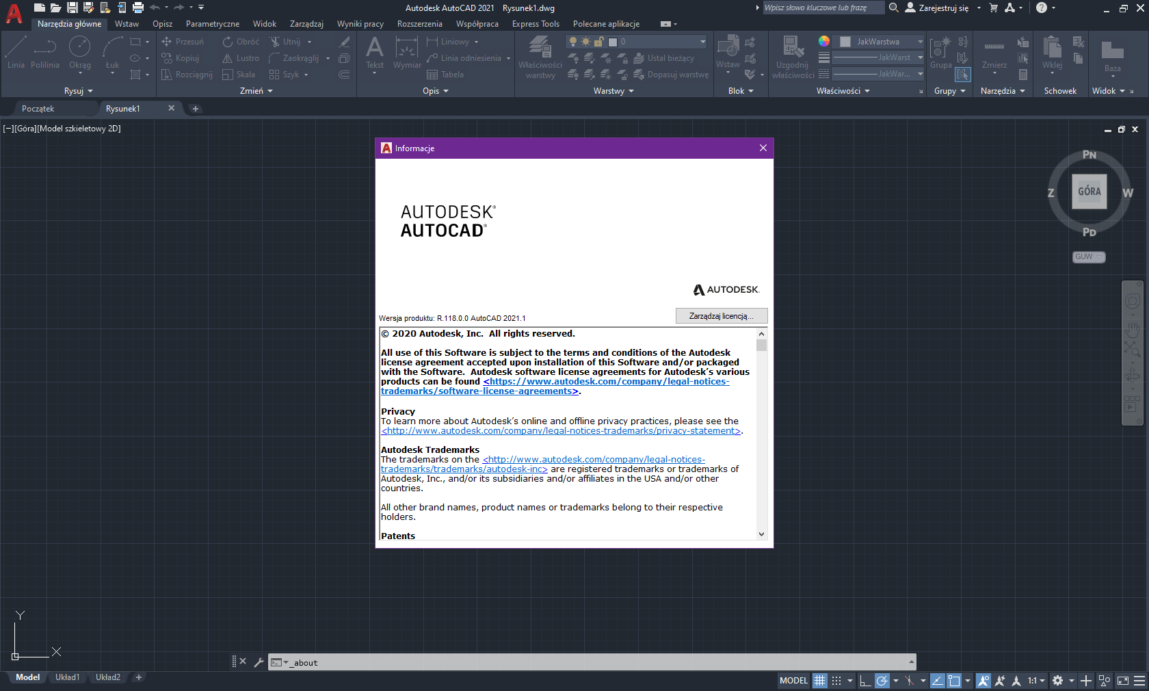Click the Wstaw block insert icon

[728, 52]
